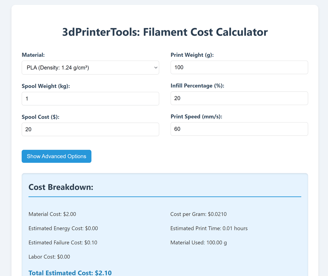The height and width of the screenshot is (276, 328).
Task: Click the Total Estimated Cost $2.10 text
Action: (70, 273)
